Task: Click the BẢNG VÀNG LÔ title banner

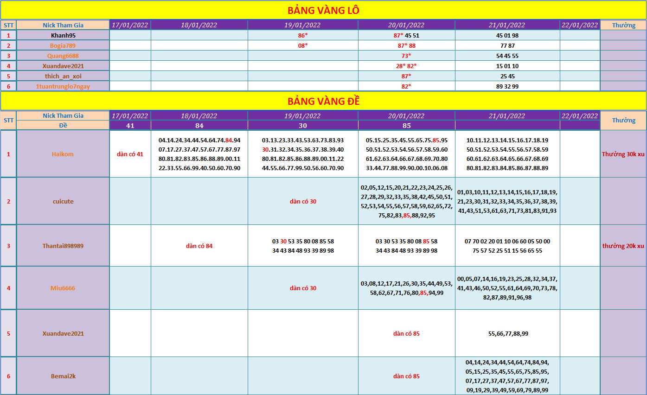Action: pos(323,10)
